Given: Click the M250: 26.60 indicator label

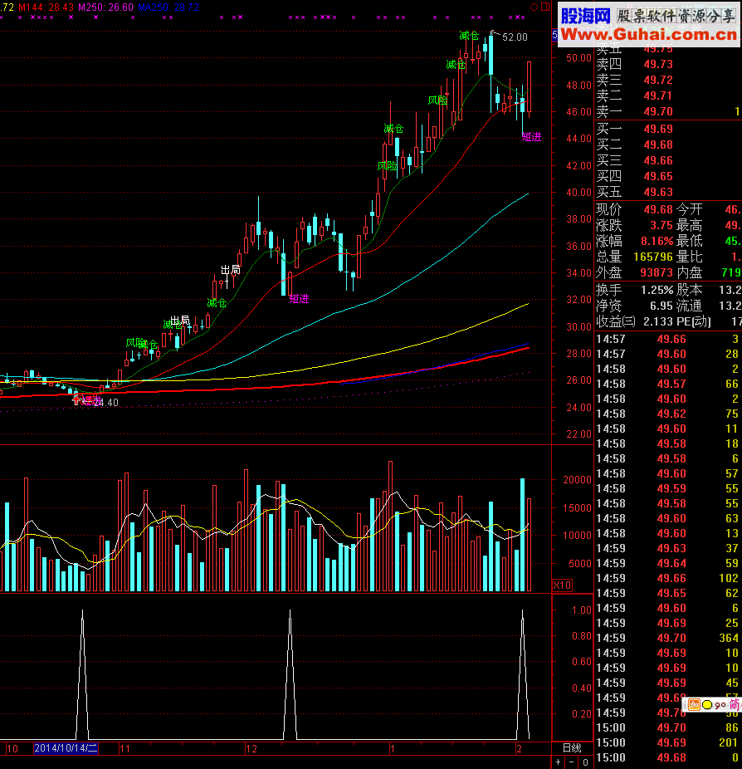Looking at the screenshot, I should (106, 7).
